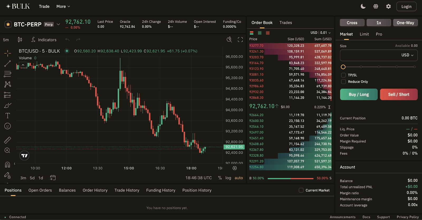Select zoom in tool
This screenshot has width=422, height=220.
point(7,150)
